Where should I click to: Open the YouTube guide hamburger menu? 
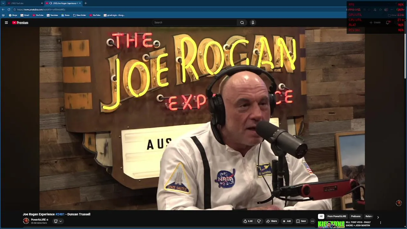6,23
